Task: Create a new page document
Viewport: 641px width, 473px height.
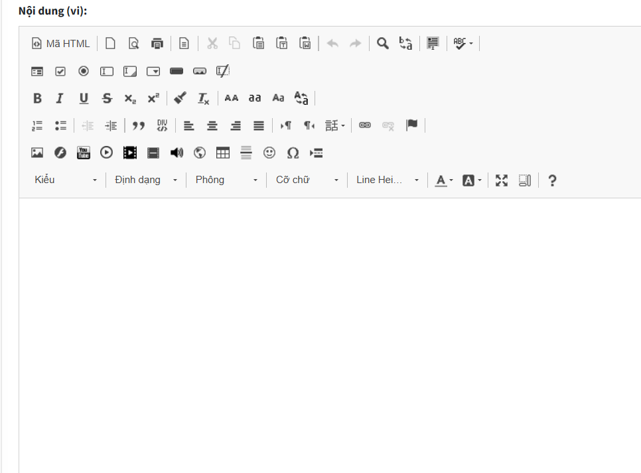Action: (110, 43)
